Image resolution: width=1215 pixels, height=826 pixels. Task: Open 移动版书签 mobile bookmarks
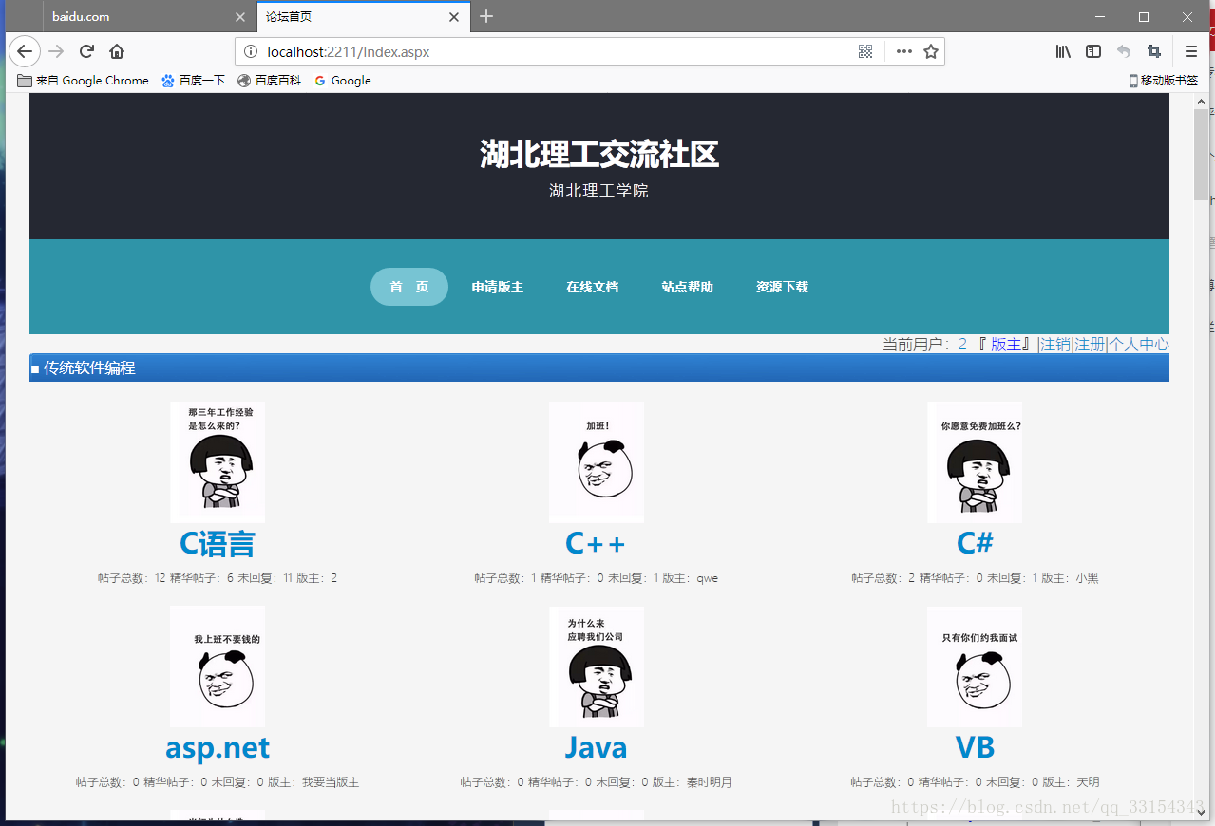tap(1163, 81)
